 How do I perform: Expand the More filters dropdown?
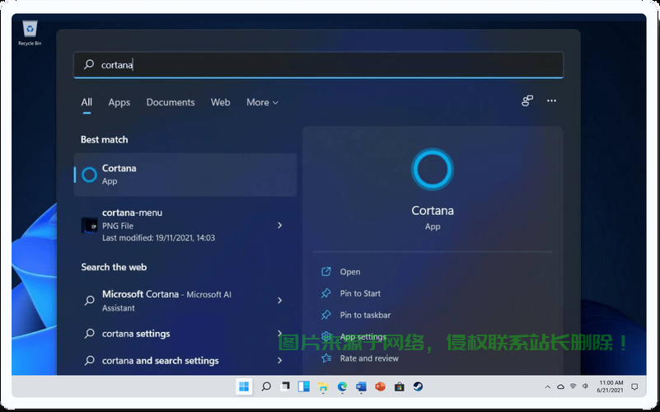coord(262,102)
